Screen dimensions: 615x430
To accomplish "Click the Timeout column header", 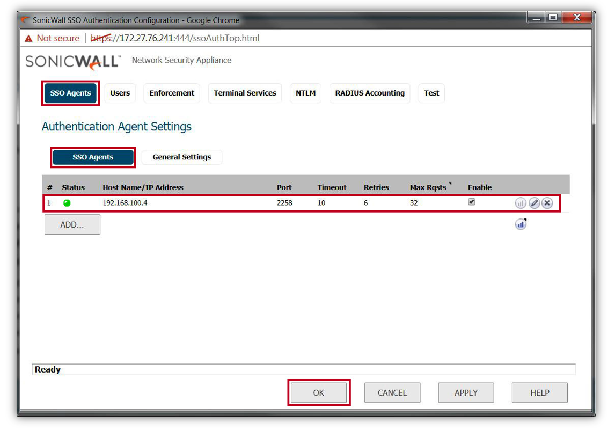I will click(332, 187).
